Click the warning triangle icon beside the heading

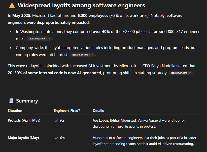point(12,6)
